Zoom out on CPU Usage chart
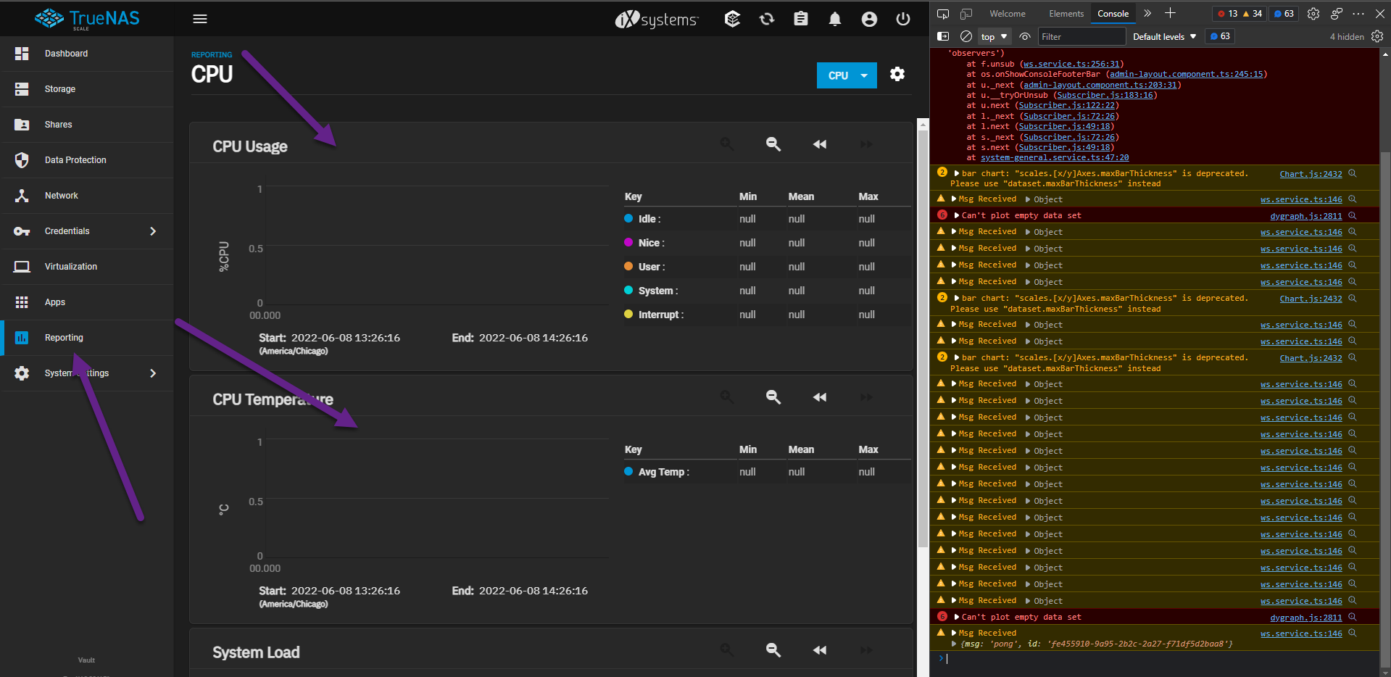This screenshot has width=1391, height=677. (773, 144)
